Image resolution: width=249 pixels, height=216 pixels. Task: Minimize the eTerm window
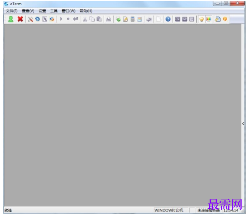[218, 3]
